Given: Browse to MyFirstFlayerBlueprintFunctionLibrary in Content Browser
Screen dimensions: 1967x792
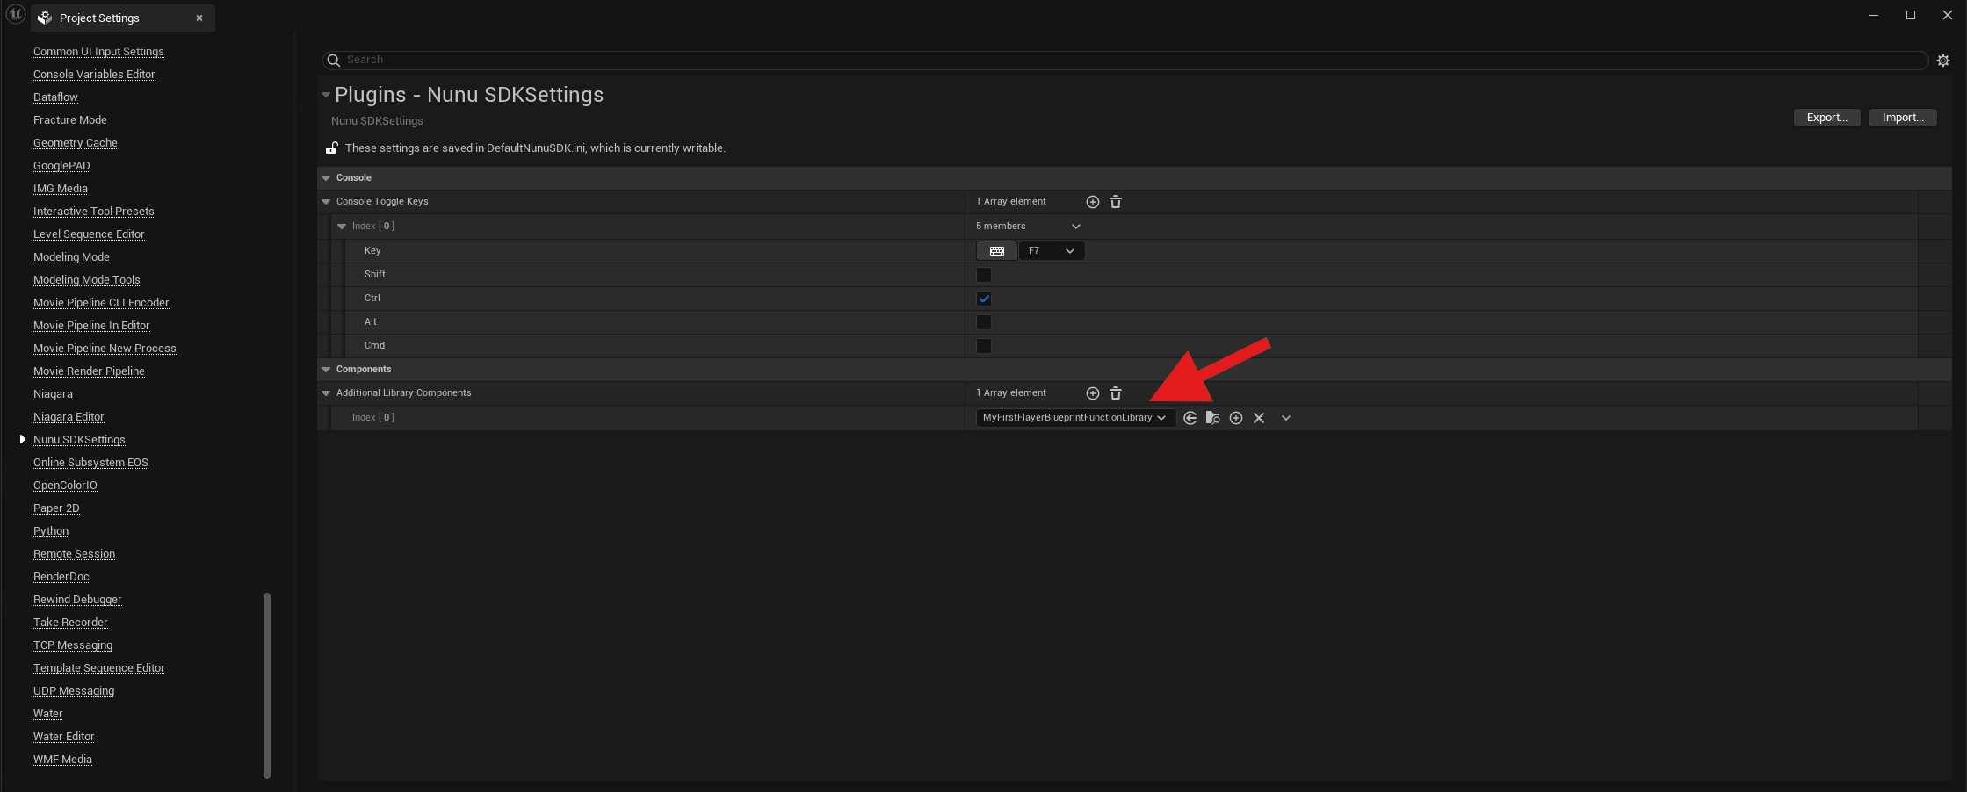Looking at the screenshot, I should coord(1212,418).
